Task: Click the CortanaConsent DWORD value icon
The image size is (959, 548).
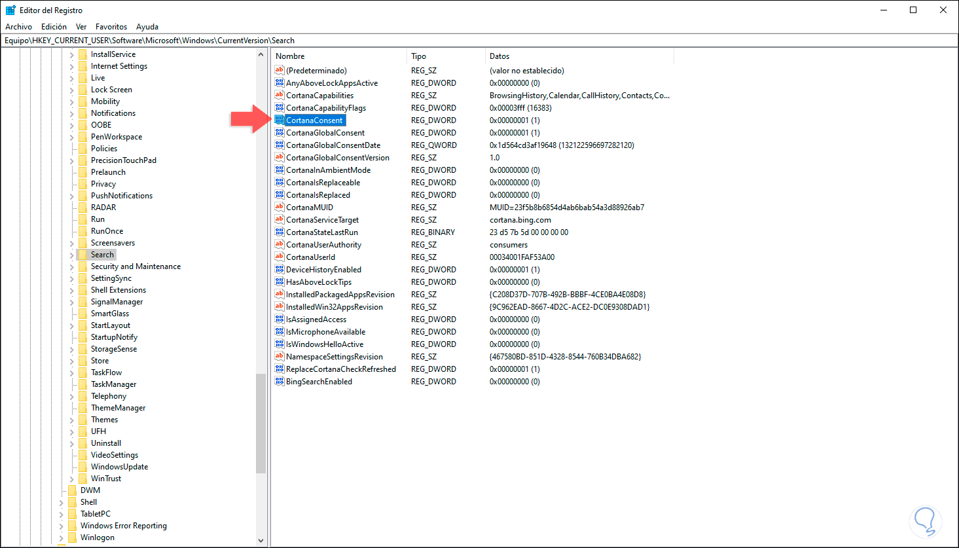Action: 280,120
